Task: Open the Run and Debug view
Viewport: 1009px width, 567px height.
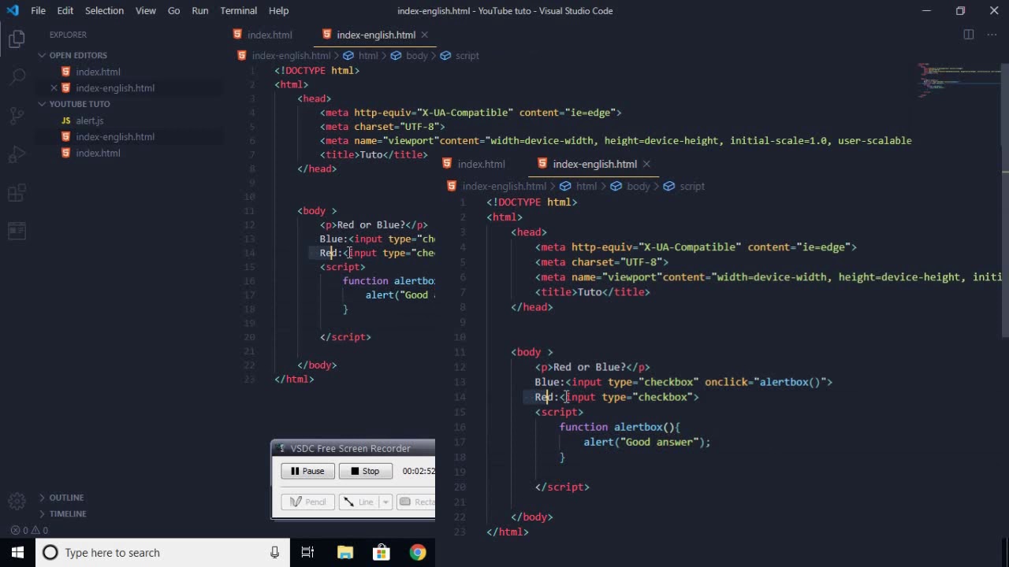Action: (x=17, y=154)
